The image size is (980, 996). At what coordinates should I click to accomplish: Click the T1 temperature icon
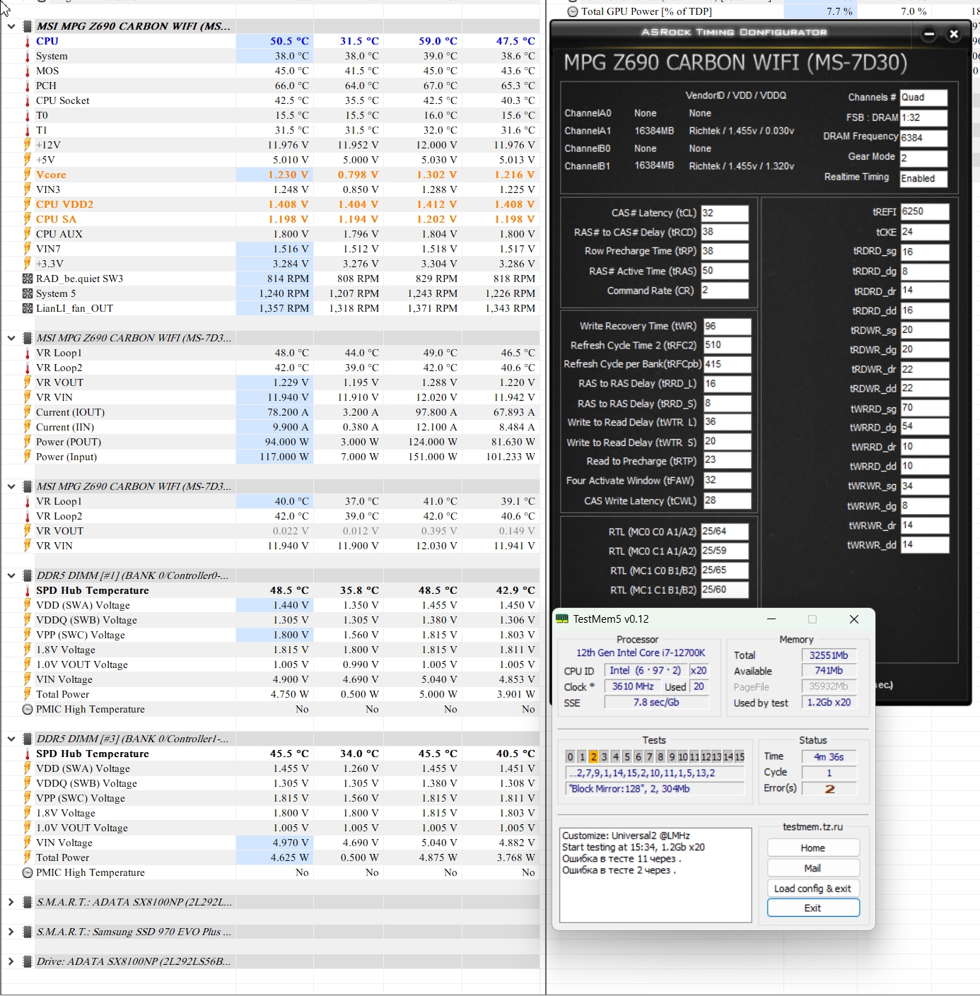(28, 130)
